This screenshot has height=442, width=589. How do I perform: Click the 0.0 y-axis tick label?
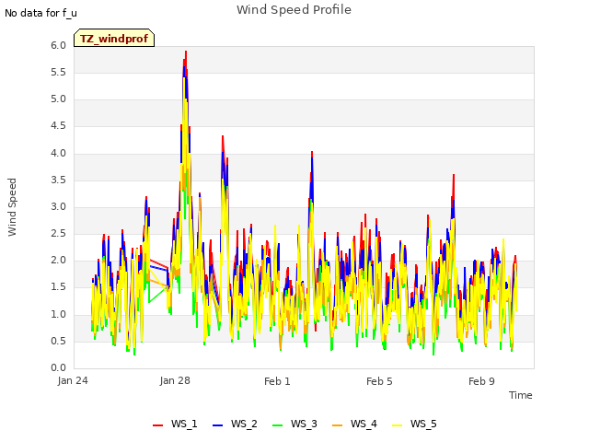[58, 368]
